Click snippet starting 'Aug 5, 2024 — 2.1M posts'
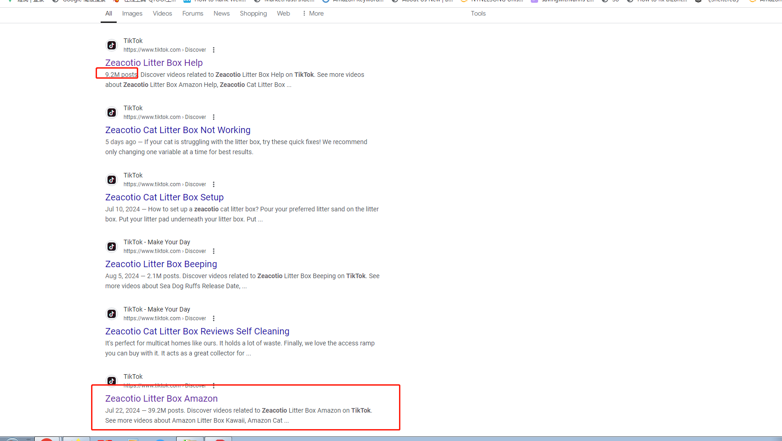This screenshot has width=782, height=441. (243, 281)
